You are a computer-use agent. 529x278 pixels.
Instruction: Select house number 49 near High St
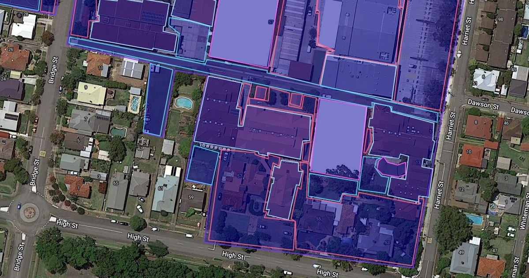(461, 252)
